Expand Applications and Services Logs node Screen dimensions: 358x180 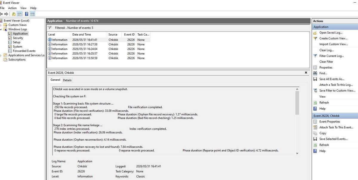click(1, 55)
